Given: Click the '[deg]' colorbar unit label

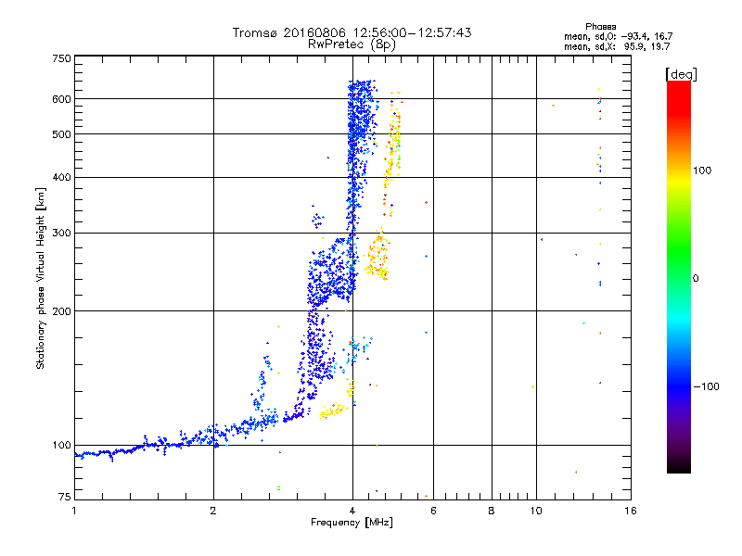Looking at the screenshot, I should (681, 74).
